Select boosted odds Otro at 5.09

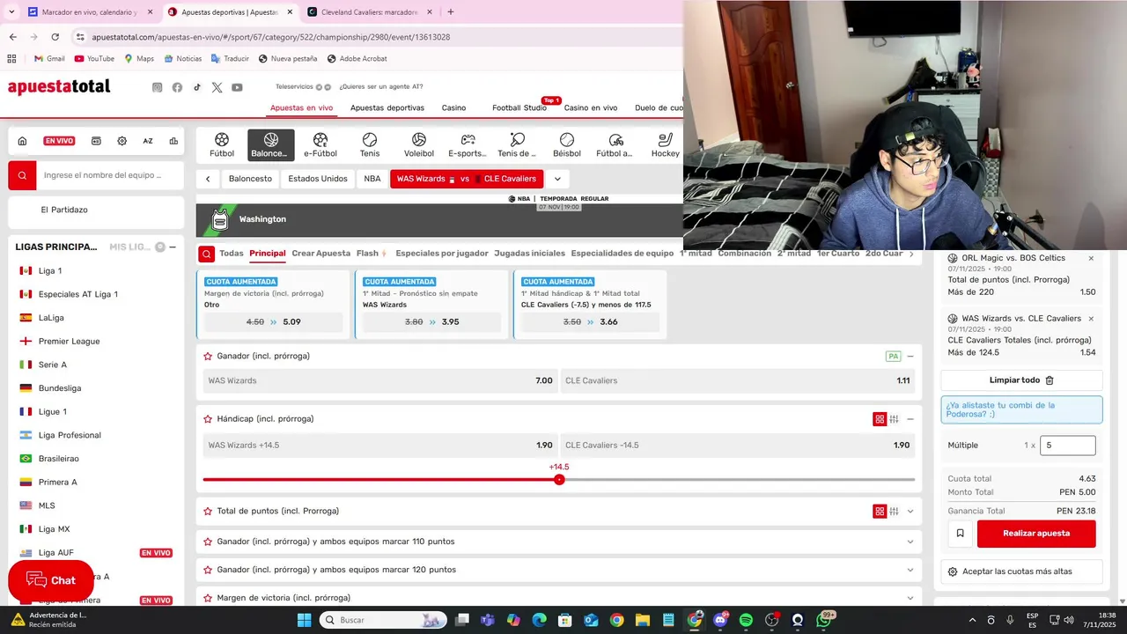[x=273, y=322]
